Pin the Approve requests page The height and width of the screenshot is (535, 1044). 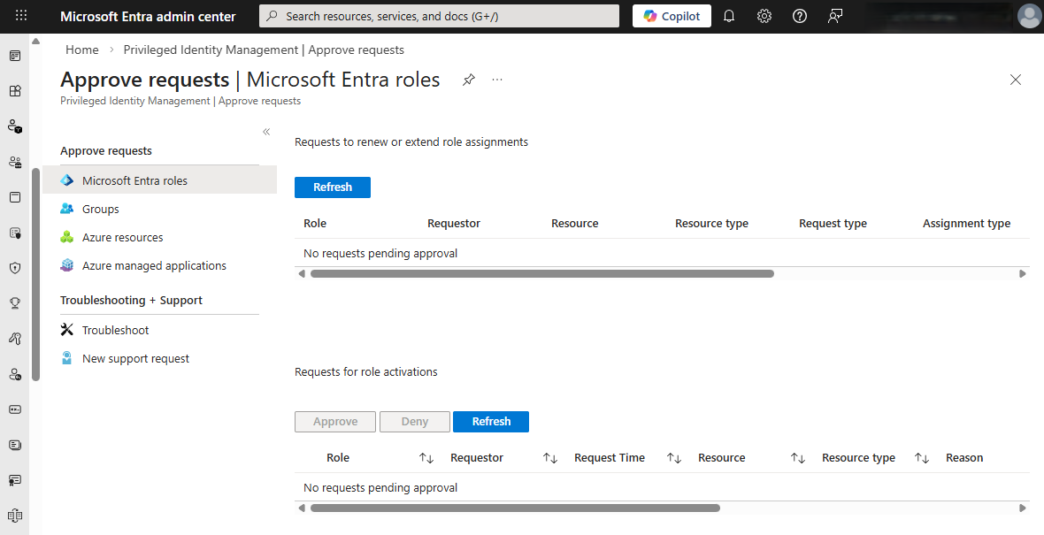tap(469, 80)
